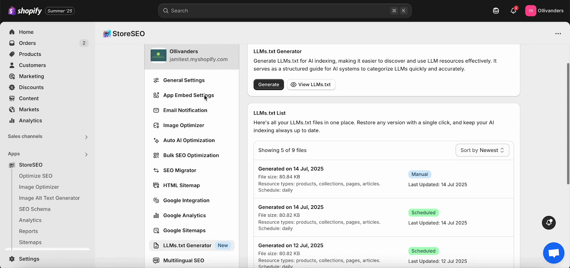Viewport: 570px width, 268px height.
Task: Select Generated on 12 Jul, 2025 entry
Action: [x=291, y=246]
